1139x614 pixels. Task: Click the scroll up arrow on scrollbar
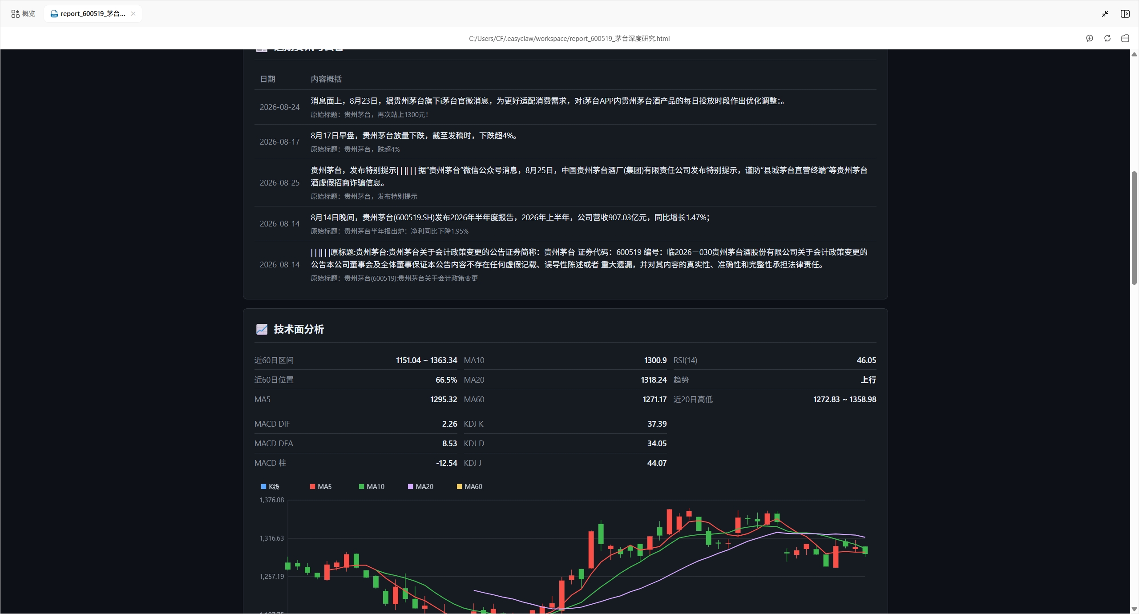1134,54
